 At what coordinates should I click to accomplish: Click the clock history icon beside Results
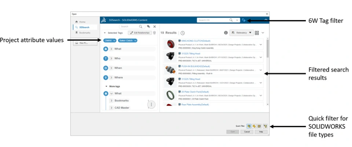pos(183,33)
